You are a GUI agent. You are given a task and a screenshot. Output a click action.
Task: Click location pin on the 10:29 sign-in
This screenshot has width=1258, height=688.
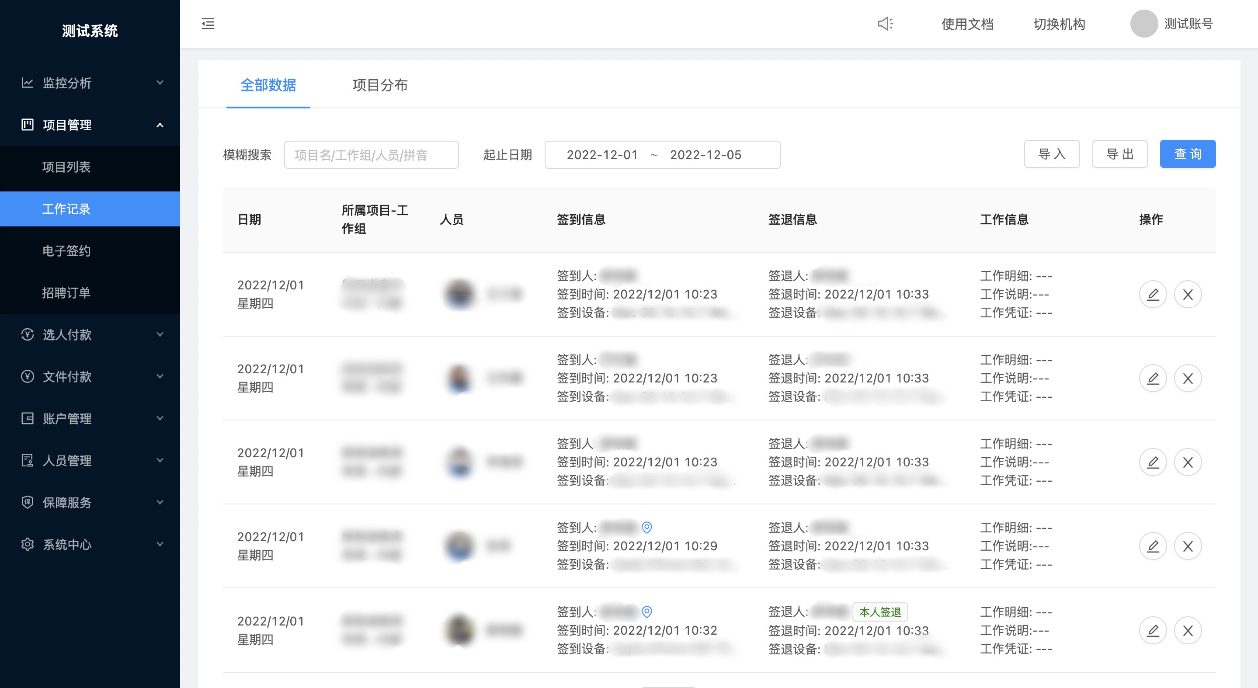pos(646,527)
